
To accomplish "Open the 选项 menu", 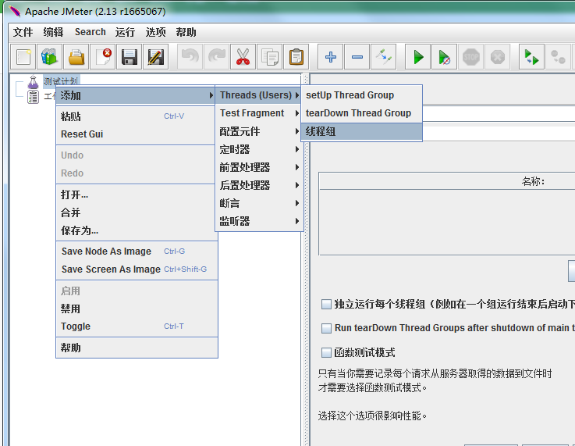I will [155, 32].
